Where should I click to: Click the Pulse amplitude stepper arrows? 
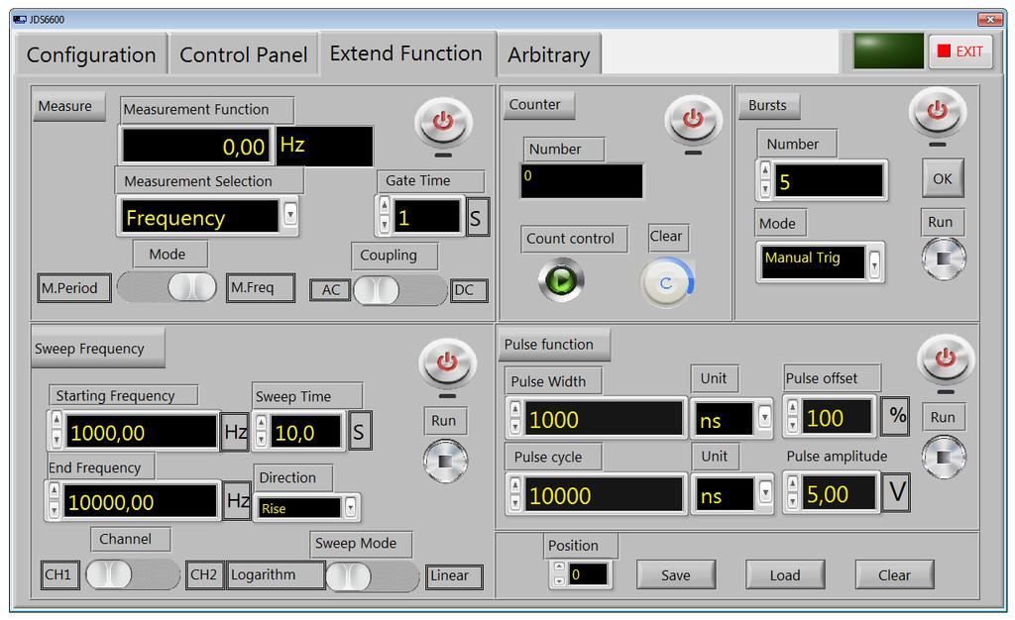792,492
